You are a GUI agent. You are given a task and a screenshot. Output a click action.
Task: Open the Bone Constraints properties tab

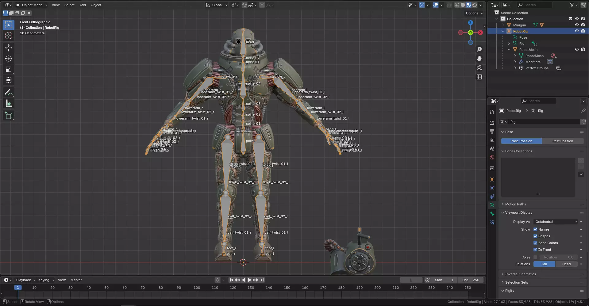(x=492, y=222)
